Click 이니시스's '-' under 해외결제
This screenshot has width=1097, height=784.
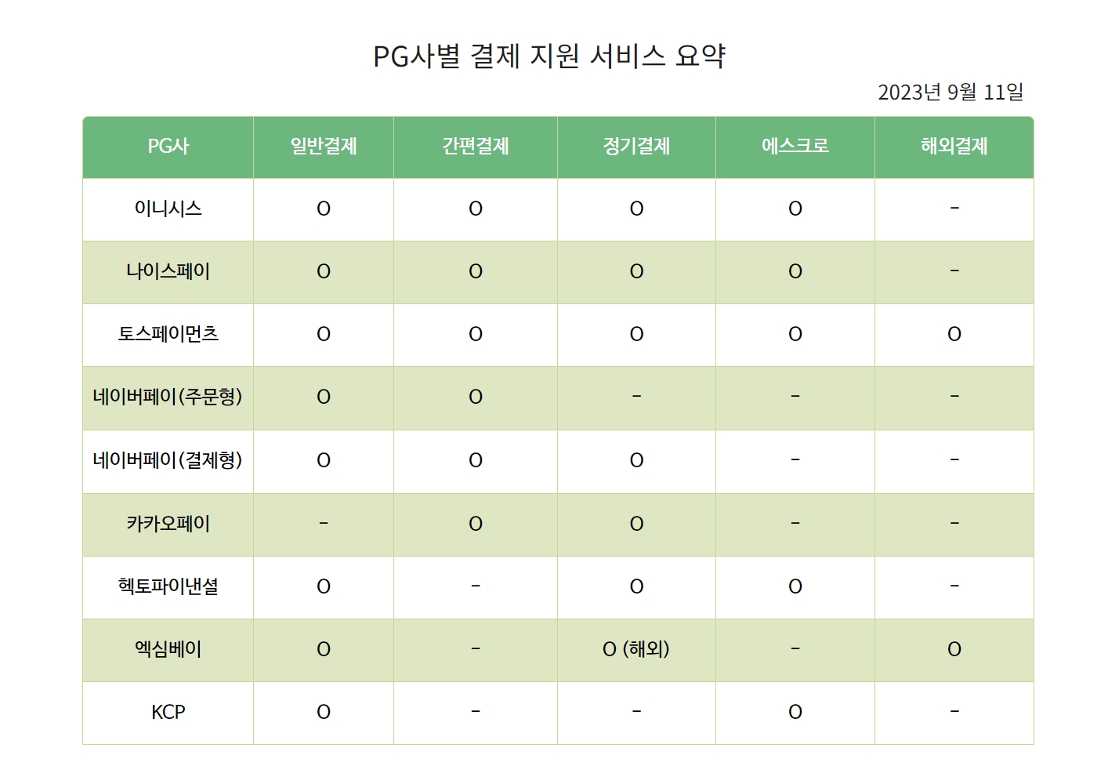tap(954, 209)
